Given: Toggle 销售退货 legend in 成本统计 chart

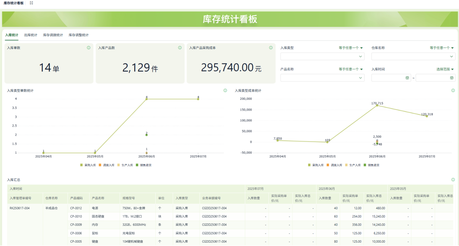Looking at the screenshot, I should [x=371, y=165].
